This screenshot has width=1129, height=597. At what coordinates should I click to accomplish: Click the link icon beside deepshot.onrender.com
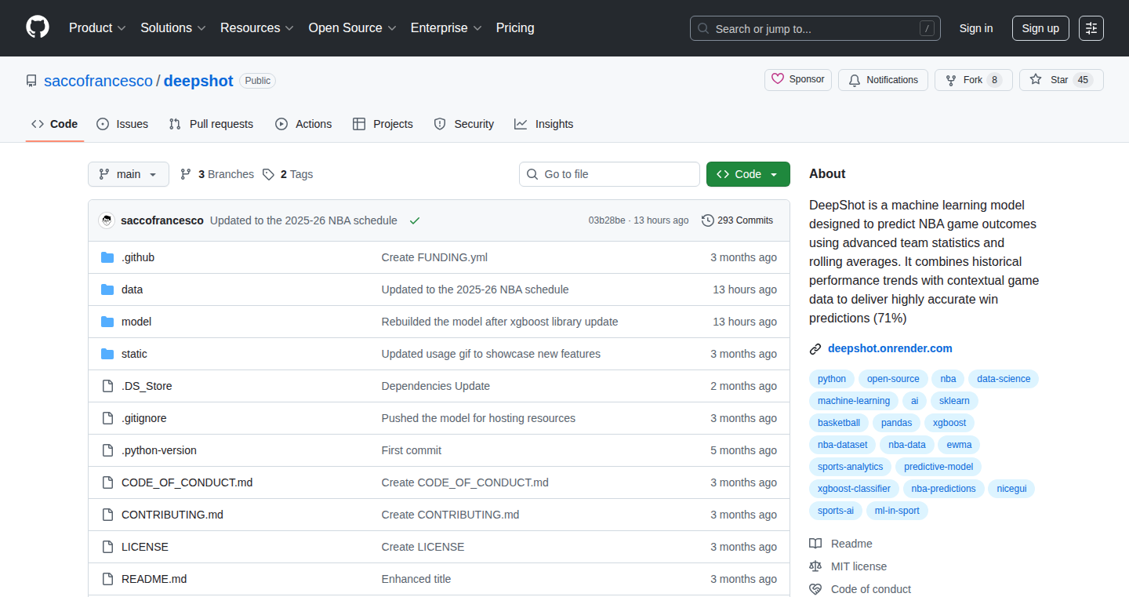click(x=815, y=348)
